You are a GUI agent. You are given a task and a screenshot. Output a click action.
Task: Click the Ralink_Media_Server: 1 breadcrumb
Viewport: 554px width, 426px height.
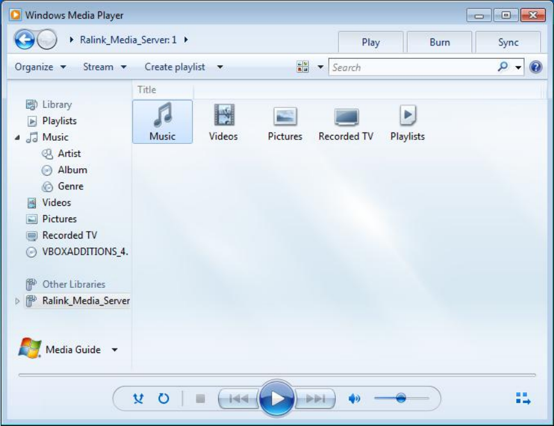coord(128,40)
